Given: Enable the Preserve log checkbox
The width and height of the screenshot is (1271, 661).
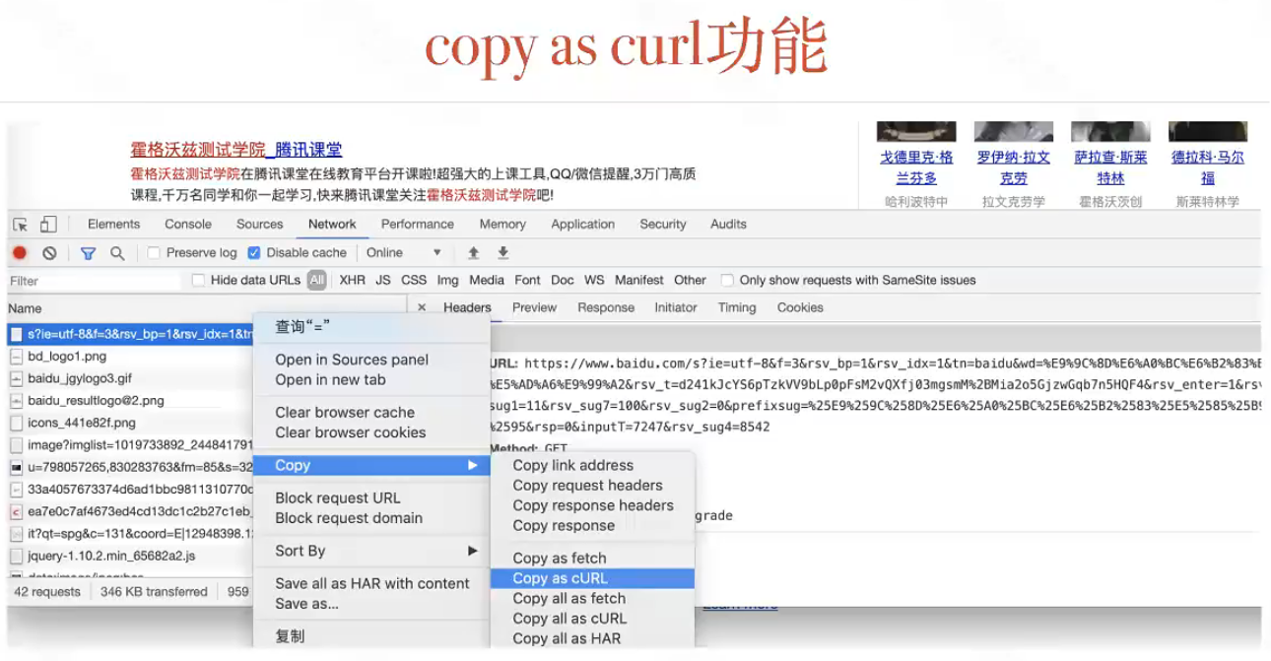Looking at the screenshot, I should [154, 253].
